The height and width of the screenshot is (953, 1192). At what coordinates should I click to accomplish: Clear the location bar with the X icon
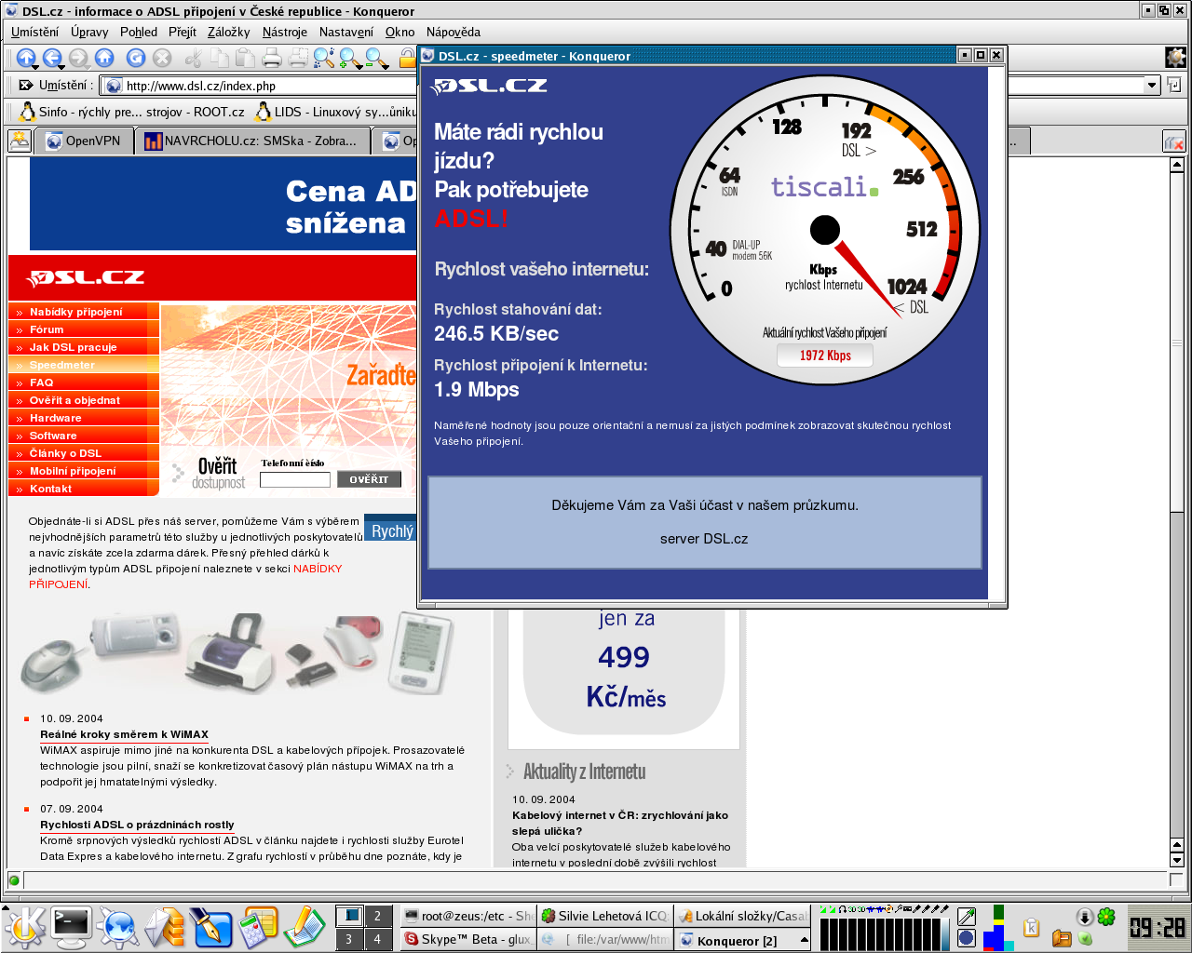[x=25, y=85]
